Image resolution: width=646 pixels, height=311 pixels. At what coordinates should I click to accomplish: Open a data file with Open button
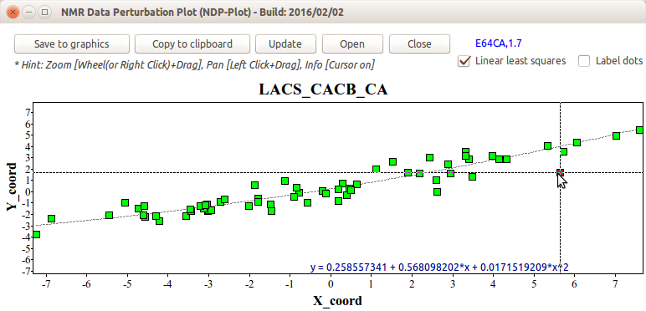click(x=352, y=44)
